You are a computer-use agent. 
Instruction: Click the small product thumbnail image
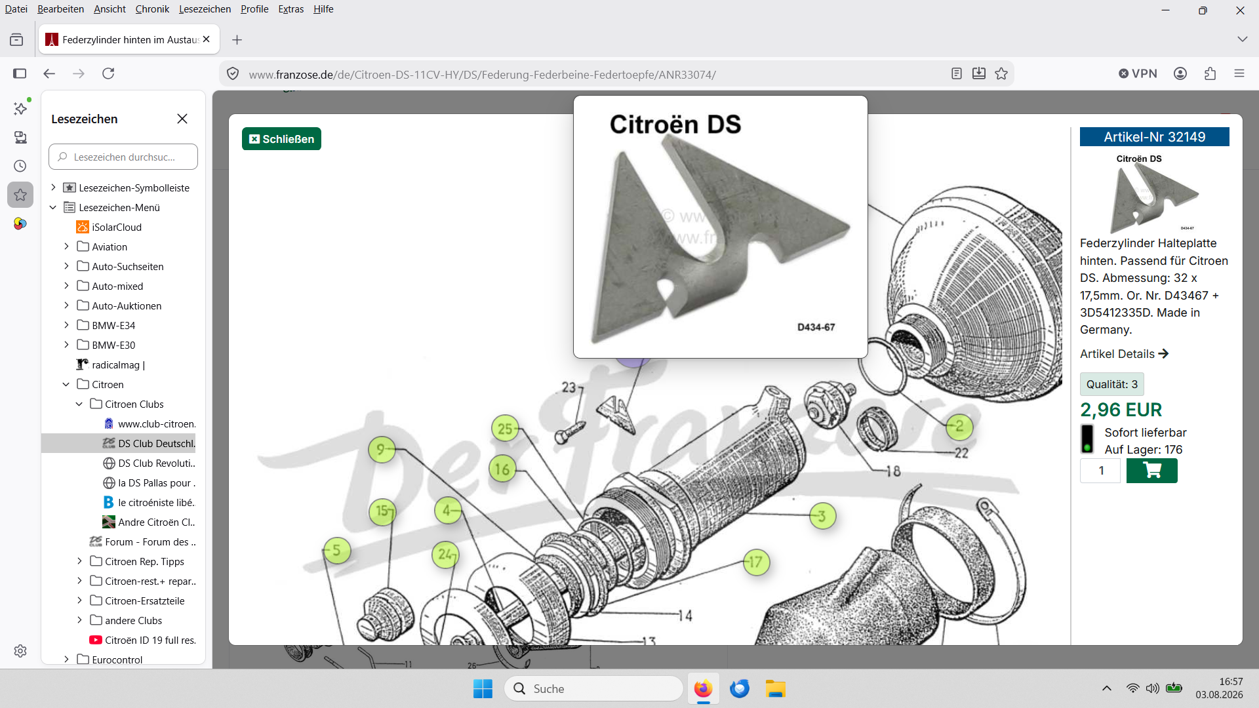[x=1155, y=193]
